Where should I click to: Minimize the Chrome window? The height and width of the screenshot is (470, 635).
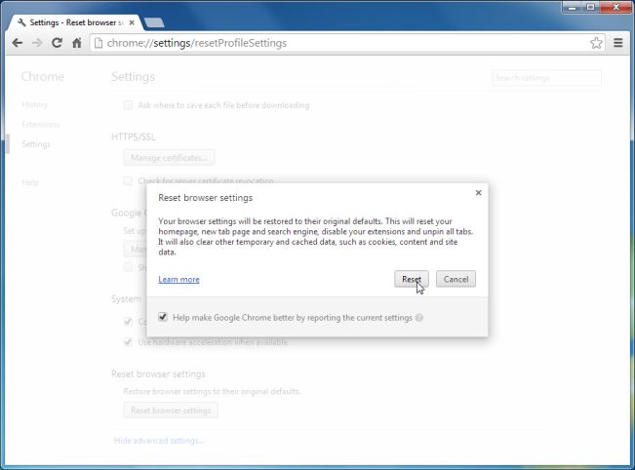(572, 7)
